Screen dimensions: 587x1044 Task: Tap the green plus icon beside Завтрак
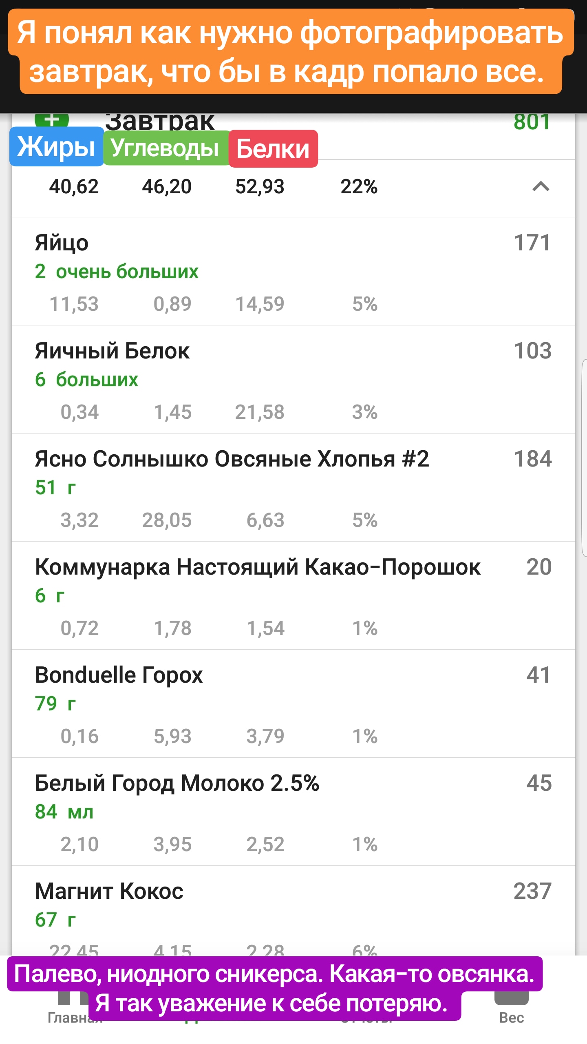click(x=52, y=120)
